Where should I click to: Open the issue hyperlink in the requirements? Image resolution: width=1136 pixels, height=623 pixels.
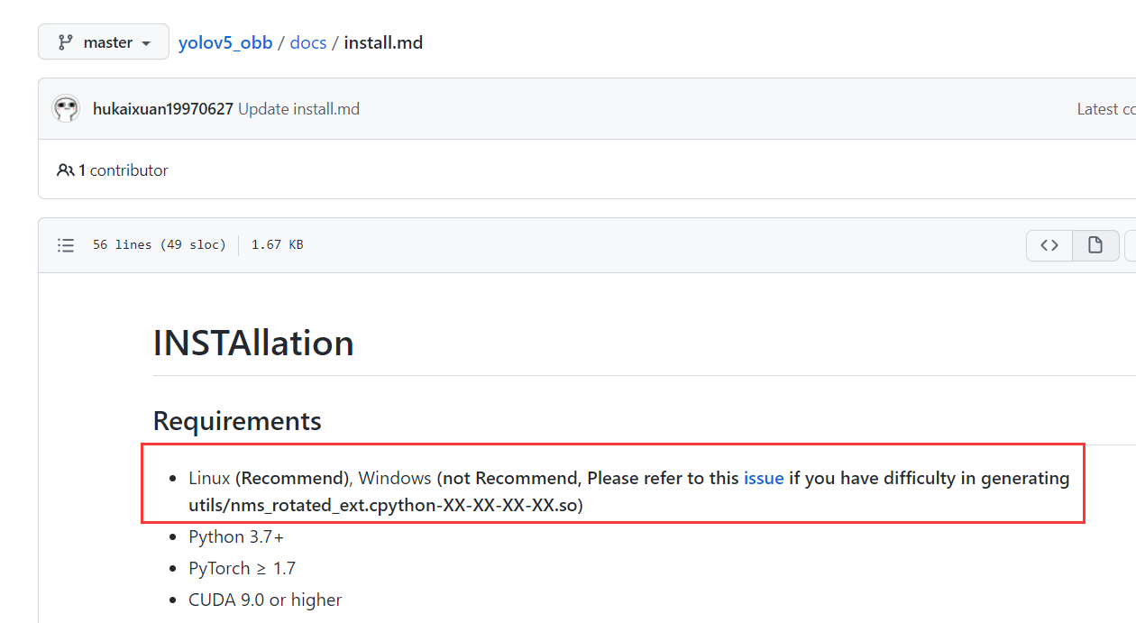point(764,478)
